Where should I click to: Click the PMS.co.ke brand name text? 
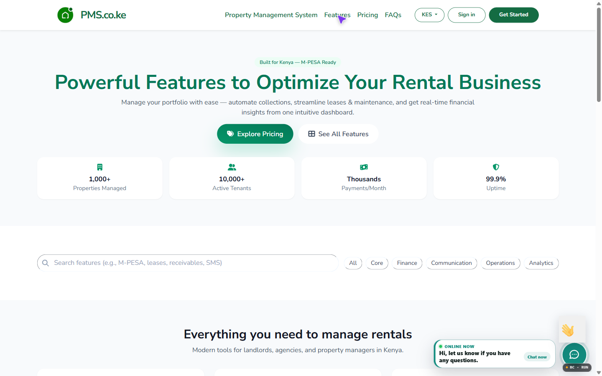(103, 15)
